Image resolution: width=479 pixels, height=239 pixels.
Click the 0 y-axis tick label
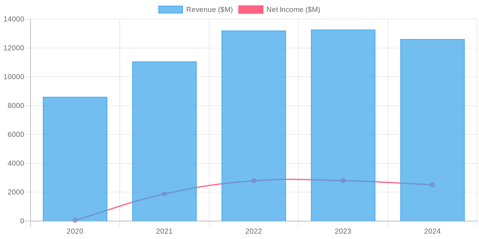(x=22, y=221)
